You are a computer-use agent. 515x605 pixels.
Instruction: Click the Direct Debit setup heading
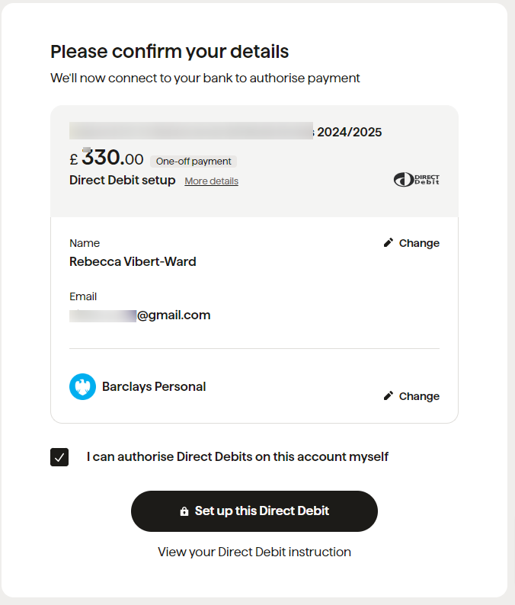[123, 180]
